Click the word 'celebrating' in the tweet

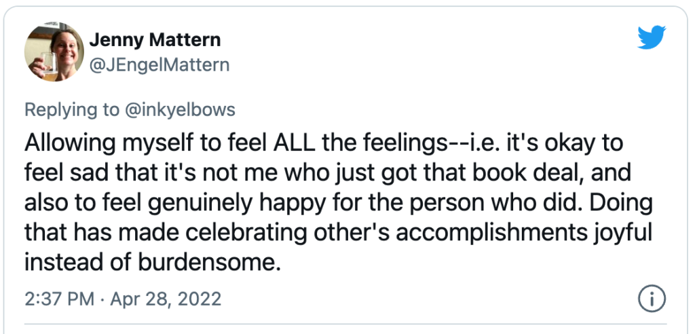pyautogui.click(x=238, y=232)
